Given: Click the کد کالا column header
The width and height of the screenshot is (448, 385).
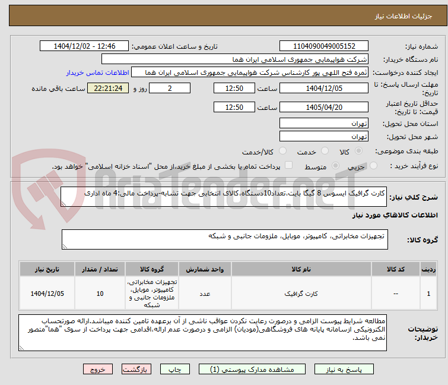Looking at the screenshot, I should coord(396,269).
